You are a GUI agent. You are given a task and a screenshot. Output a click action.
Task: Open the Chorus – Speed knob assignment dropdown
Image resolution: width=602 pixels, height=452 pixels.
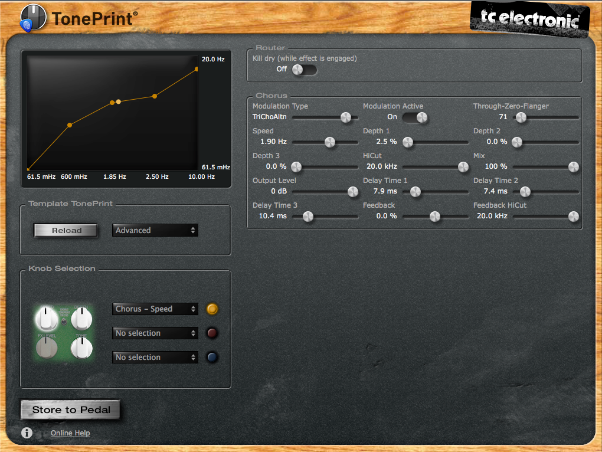[155, 309]
